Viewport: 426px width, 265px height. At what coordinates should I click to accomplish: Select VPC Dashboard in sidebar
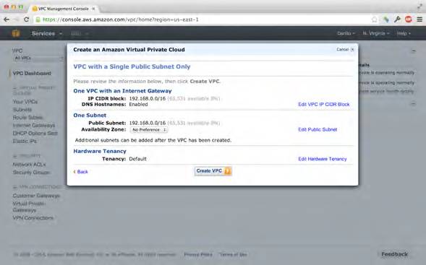pyautogui.click(x=32, y=73)
